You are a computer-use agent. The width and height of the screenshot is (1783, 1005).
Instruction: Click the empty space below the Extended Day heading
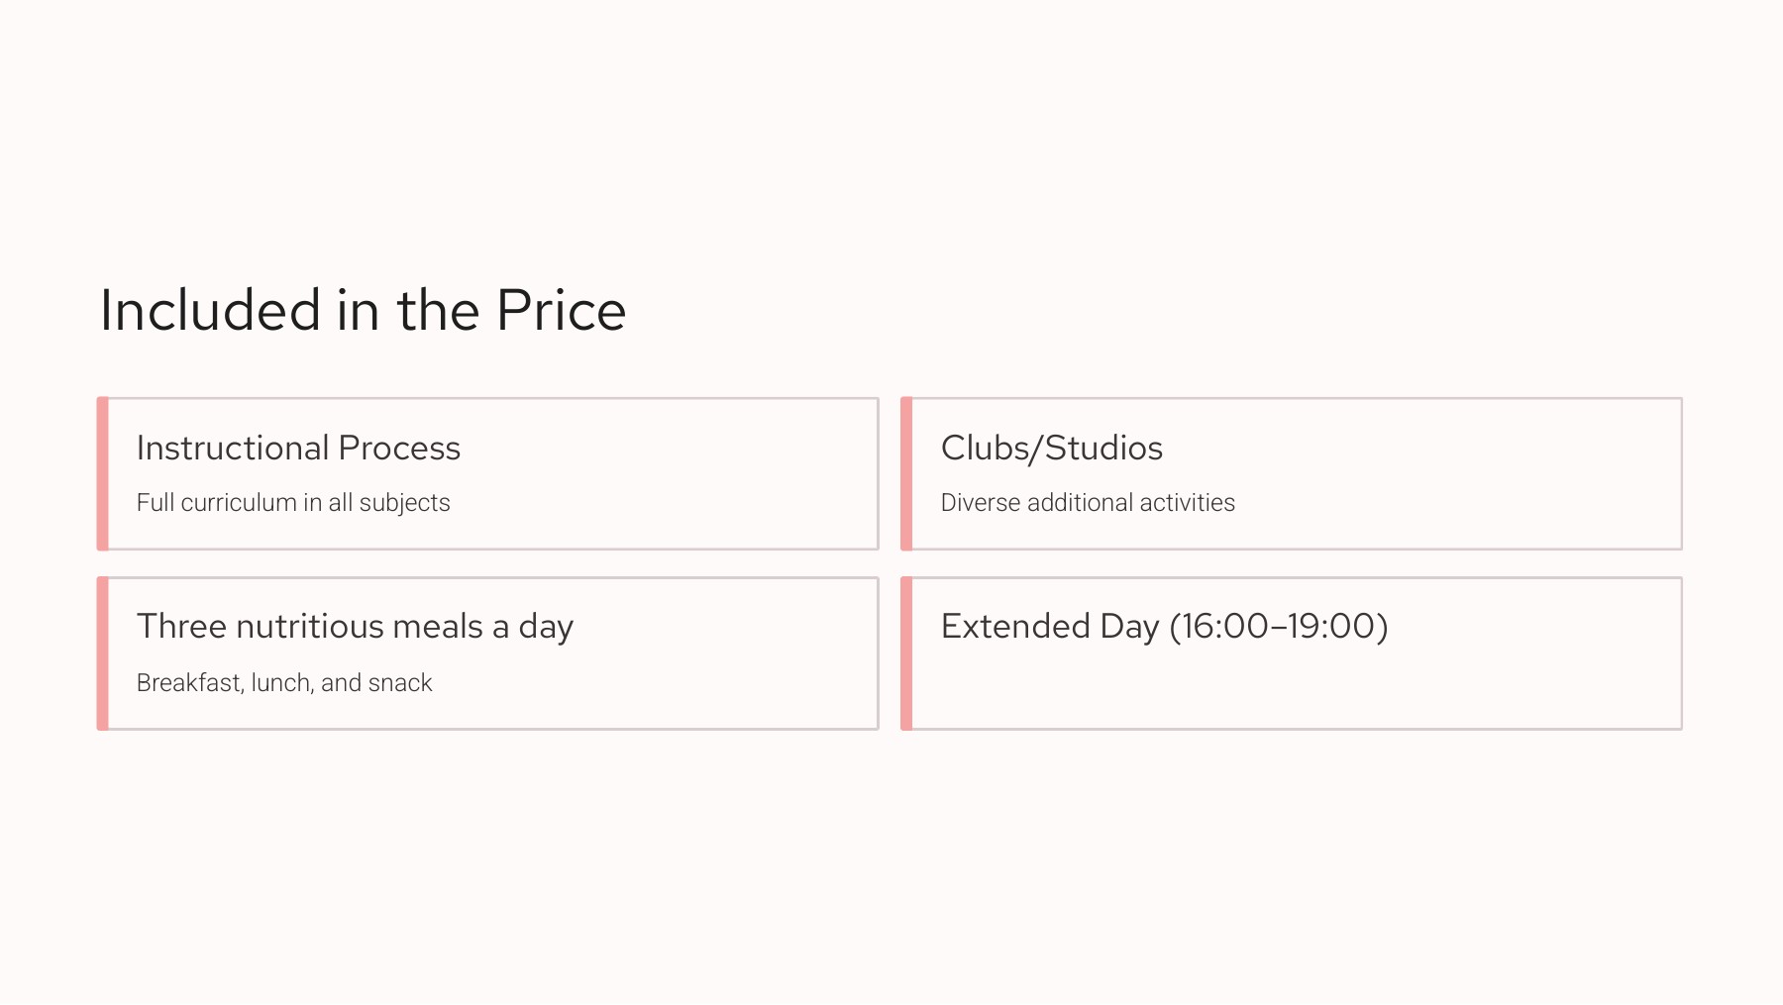tap(1288, 688)
